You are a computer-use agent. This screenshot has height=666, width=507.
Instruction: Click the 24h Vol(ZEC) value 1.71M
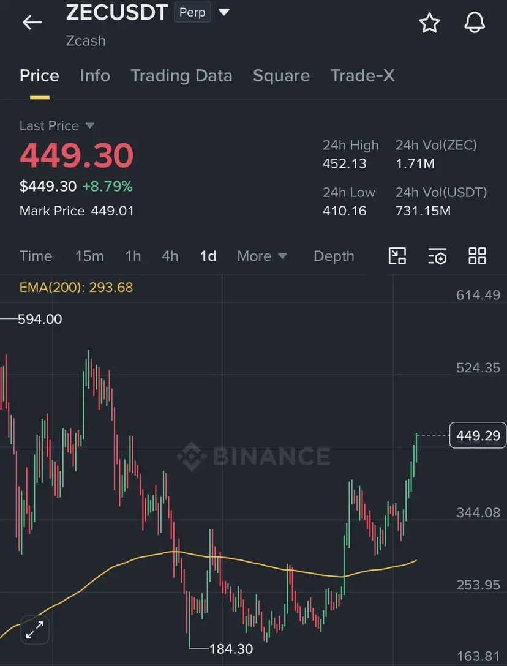pos(415,163)
